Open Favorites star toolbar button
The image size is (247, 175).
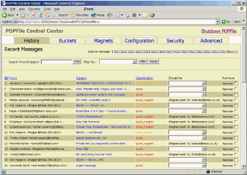79,15
